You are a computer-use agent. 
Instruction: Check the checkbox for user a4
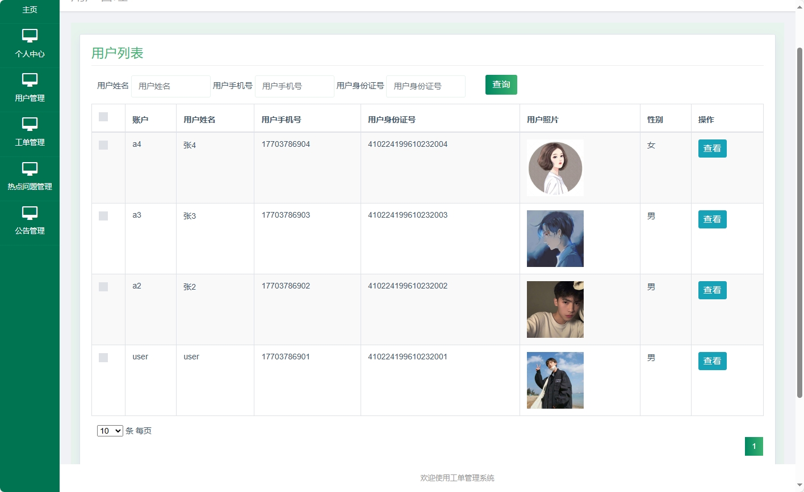click(103, 145)
